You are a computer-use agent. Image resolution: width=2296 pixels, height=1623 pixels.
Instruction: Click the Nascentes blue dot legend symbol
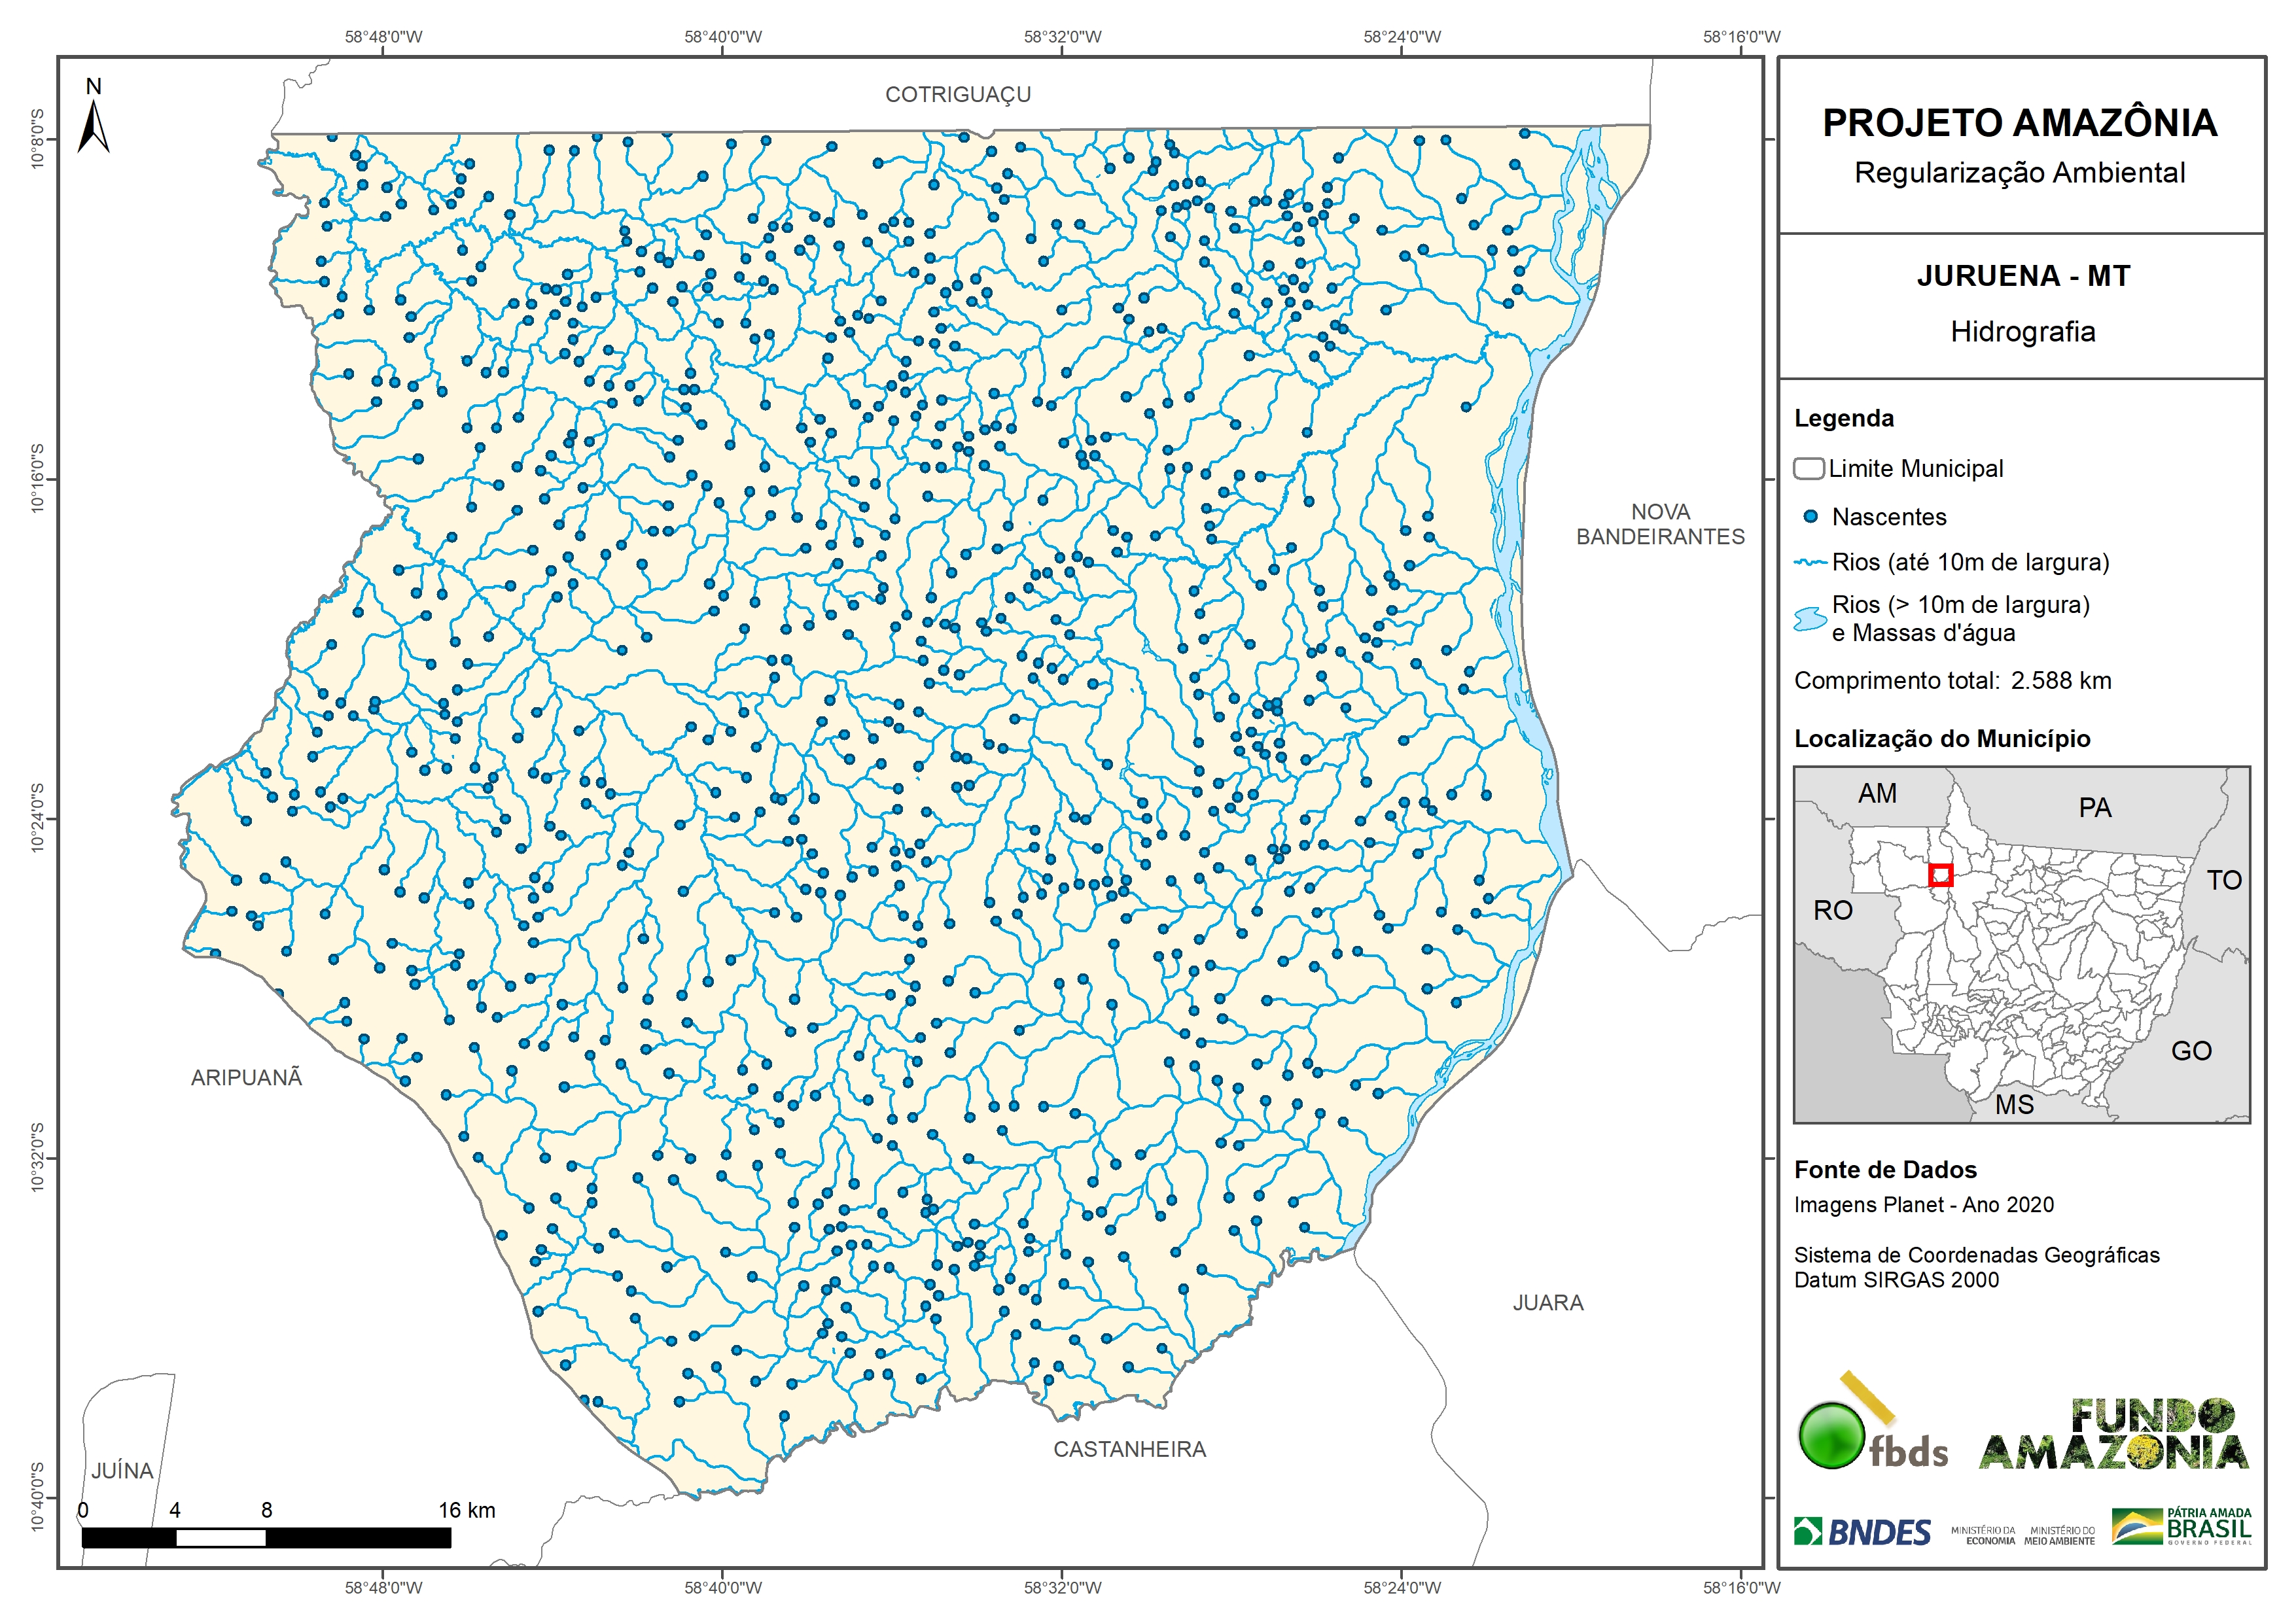point(1810,517)
